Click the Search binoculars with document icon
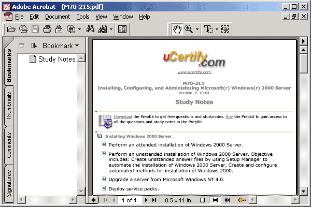This screenshot has height=207, width=311. (103, 29)
